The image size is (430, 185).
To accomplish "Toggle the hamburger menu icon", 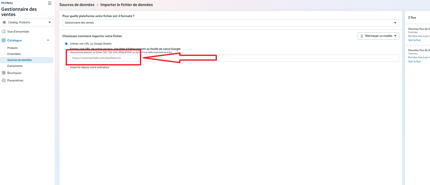I will [x=50, y=3].
